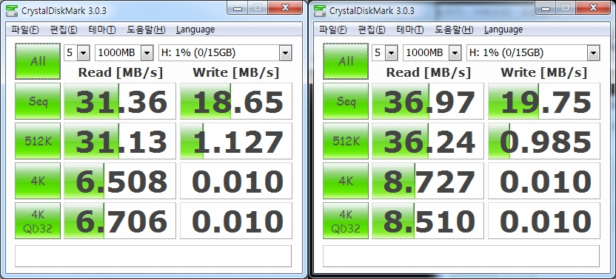Screen dimensions: 616x279
Task: Click 512K write result 0.985 in right window
Action: pyautogui.click(x=544, y=141)
